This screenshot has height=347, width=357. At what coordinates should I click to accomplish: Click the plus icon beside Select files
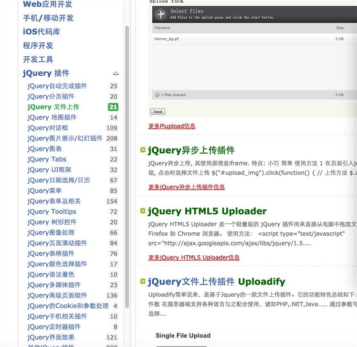pyautogui.click(x=160, y=14)
